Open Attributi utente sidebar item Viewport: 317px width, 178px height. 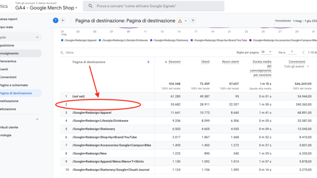point(9,127)
